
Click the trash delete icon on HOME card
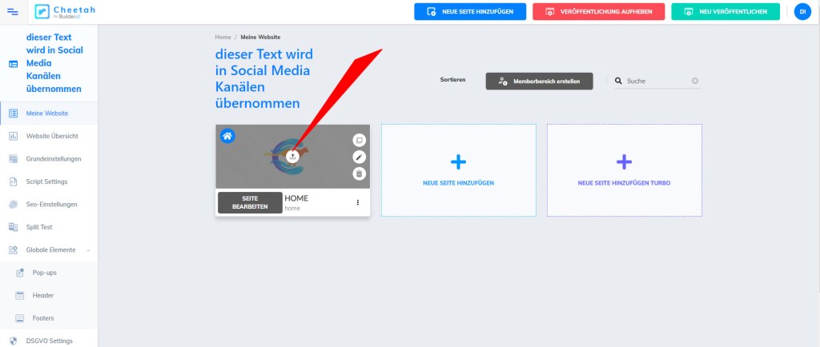(359, 173)
